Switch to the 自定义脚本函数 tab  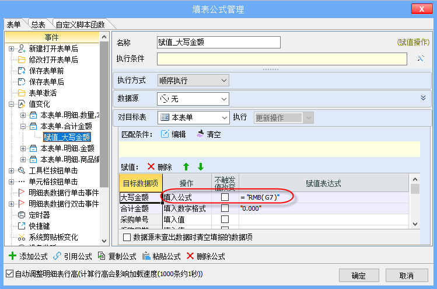(x=81, y=25)
